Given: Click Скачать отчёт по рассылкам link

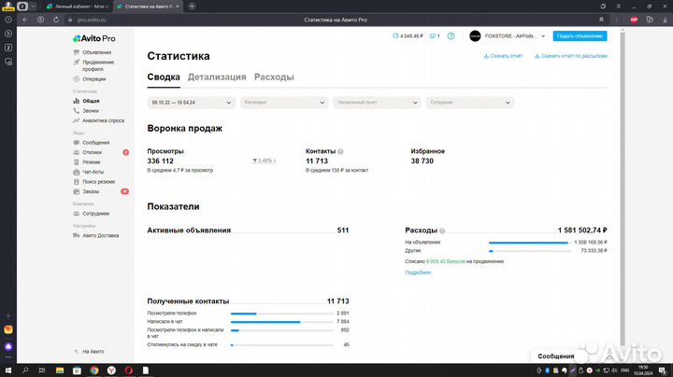Looking at the screenshot, I should [x=570, y=56].
